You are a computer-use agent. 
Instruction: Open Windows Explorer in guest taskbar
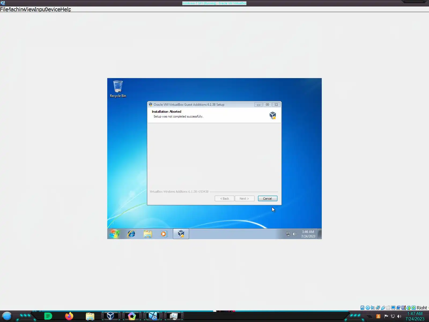pos(148,234)
